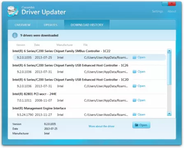184x148 pixels.
Task: Click the More about the driver link
Action: tap(102, 126)
